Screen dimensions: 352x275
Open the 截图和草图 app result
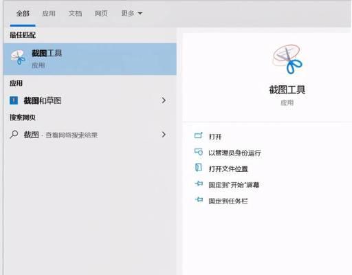click(x=90, y=100)
